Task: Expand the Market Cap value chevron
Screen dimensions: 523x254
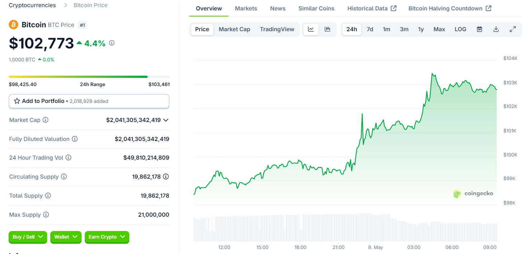Action: tap(166, 120)
